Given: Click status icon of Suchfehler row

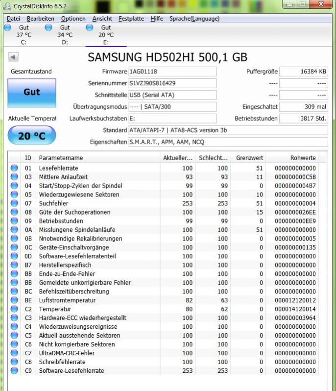Looking at the screenshot, I should (14, 203).
